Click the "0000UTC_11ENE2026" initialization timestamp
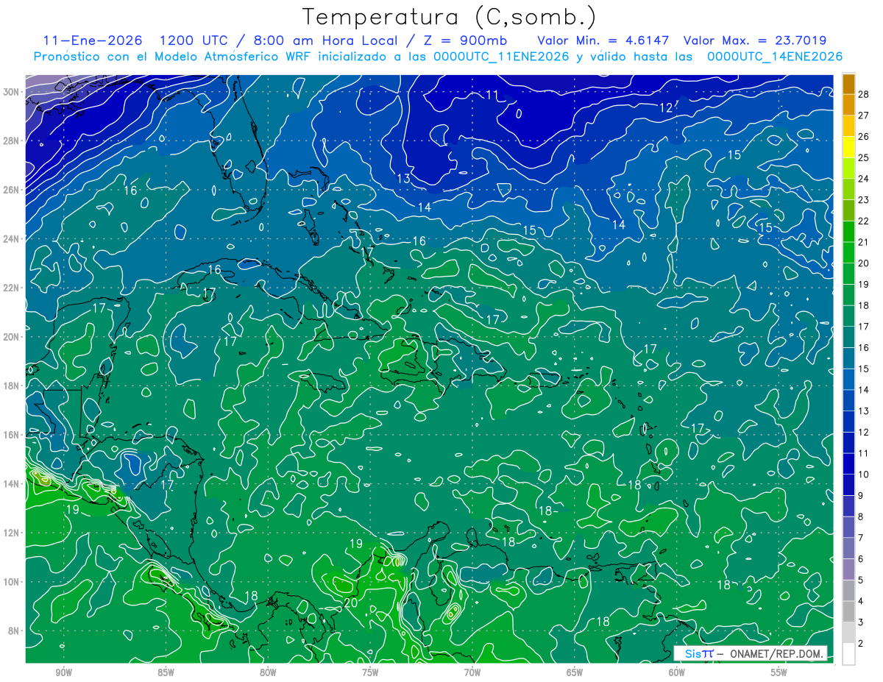 501,57
